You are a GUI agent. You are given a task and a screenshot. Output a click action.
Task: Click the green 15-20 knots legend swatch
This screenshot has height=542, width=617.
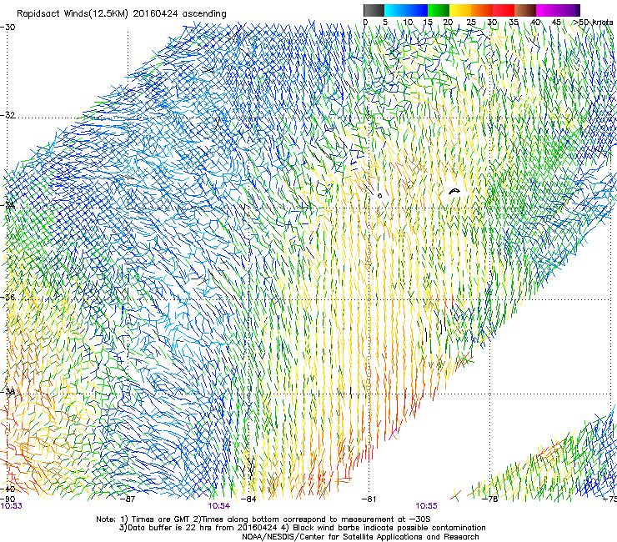click(439, 10)
